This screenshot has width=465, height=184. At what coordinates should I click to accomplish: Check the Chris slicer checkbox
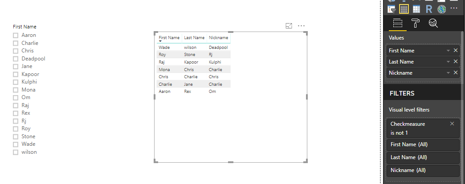(16, 51)
